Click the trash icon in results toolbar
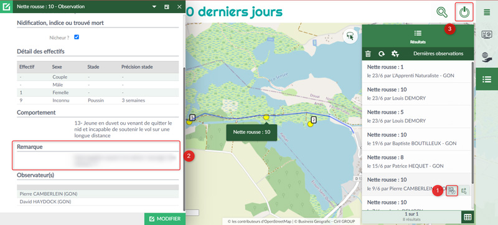498x225 pixels. click(368, 54)
